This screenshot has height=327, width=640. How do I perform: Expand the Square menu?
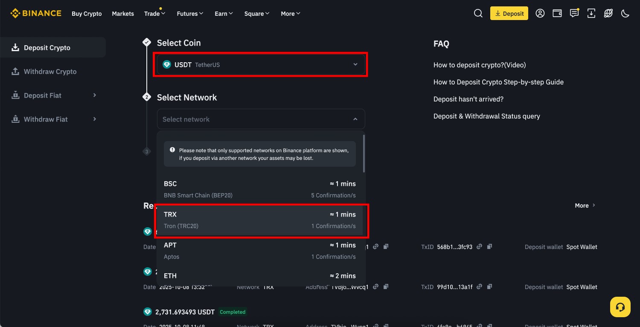pyautogui.click(x=257, y=14)
